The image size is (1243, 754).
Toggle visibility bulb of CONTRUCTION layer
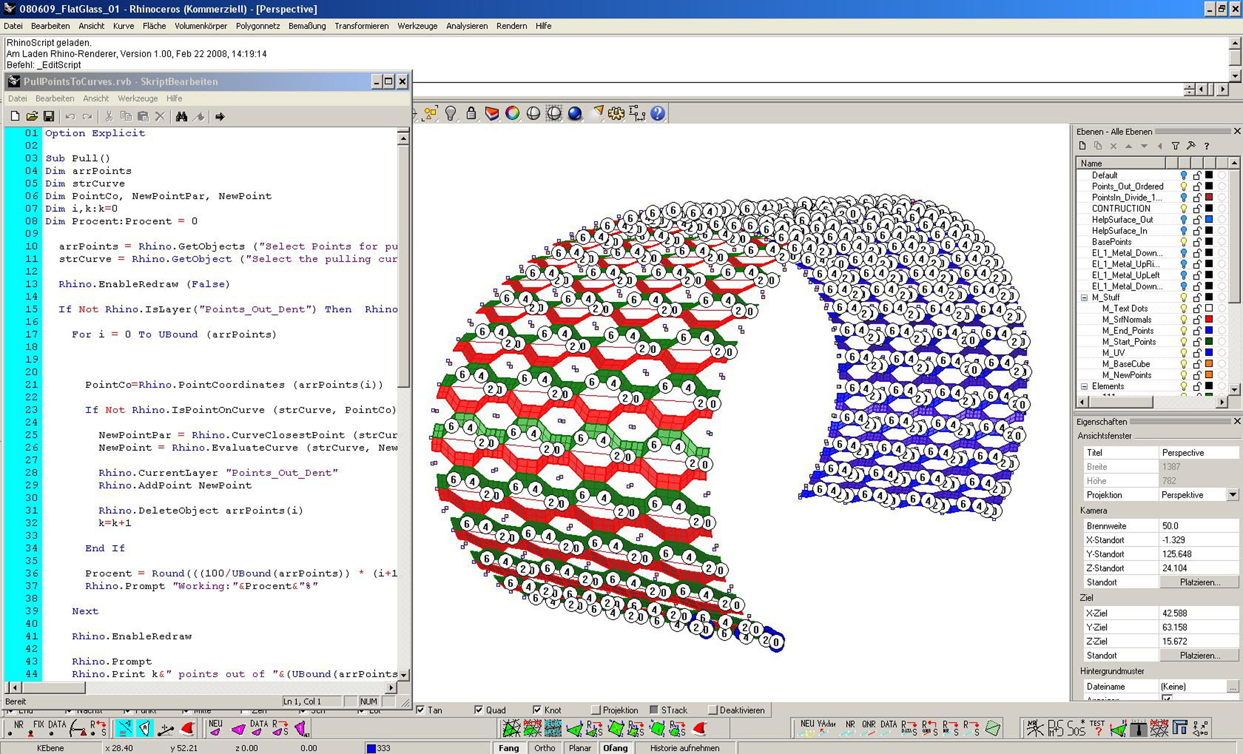1183,209
